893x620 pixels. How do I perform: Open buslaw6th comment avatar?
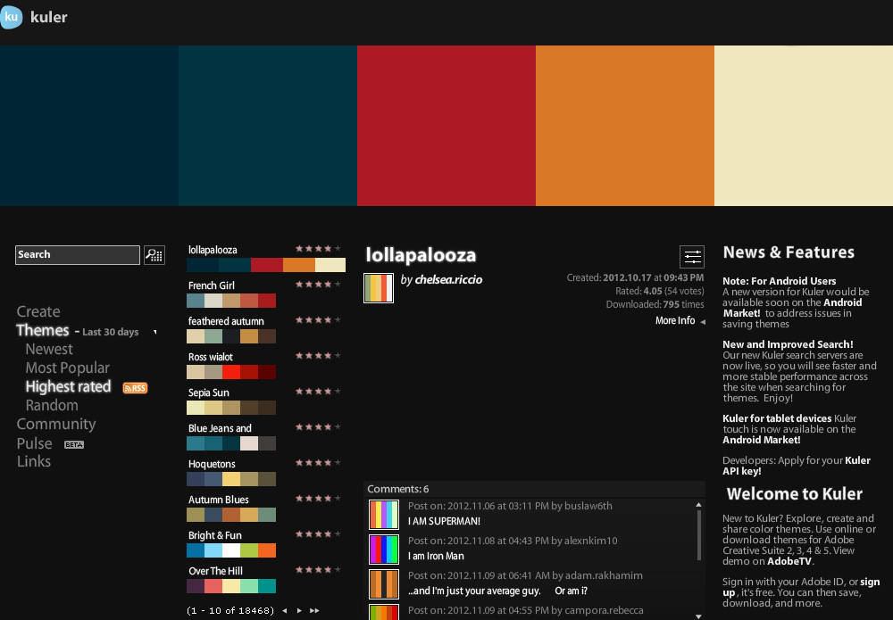[x=384, y=515]
